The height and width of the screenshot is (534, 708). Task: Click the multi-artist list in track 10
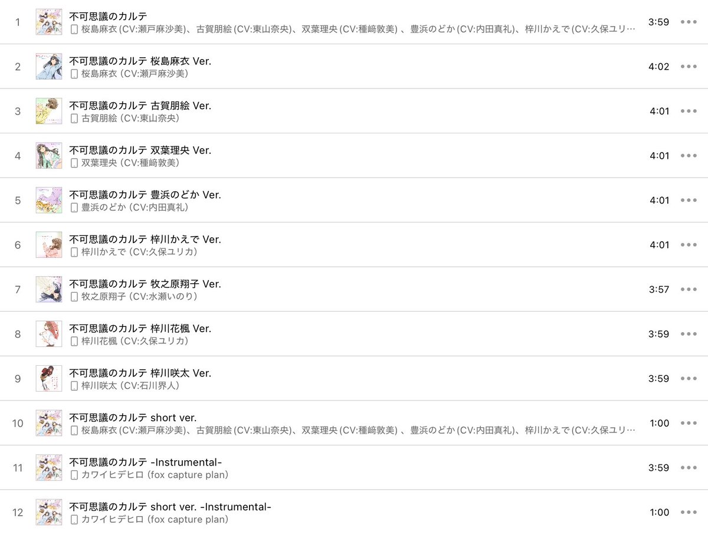coord(359,430)
